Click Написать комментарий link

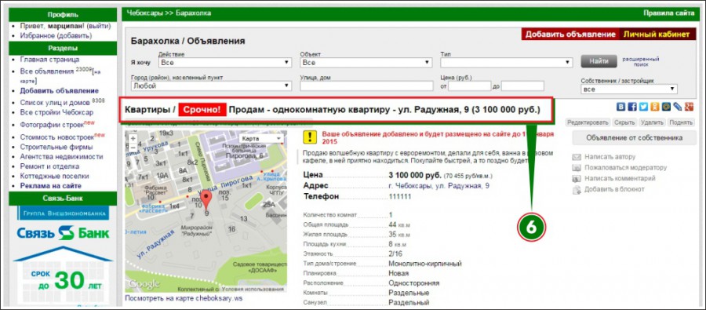pyautogui.click(x=620, y=178)
